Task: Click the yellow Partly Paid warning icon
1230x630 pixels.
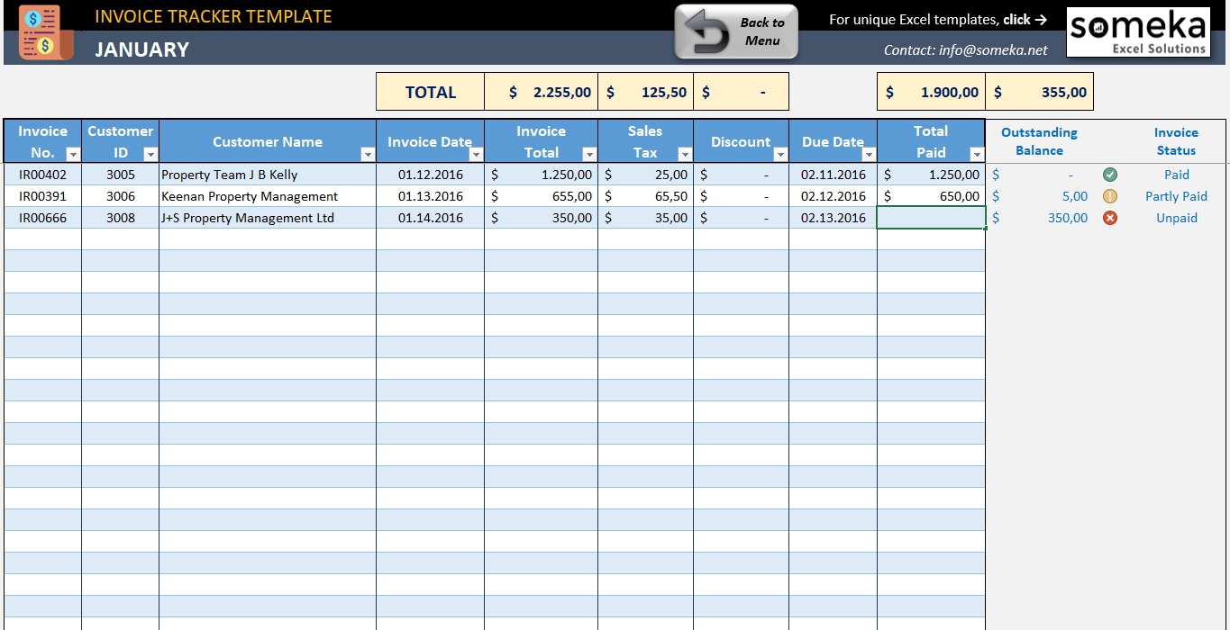Action: point(1110,195)
